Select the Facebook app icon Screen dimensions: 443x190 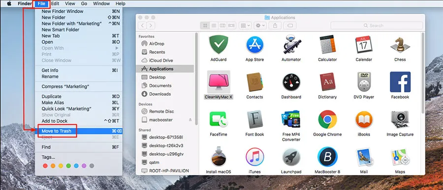400,82
